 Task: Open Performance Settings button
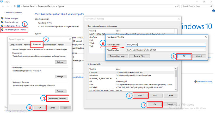(x=60, y=62)
